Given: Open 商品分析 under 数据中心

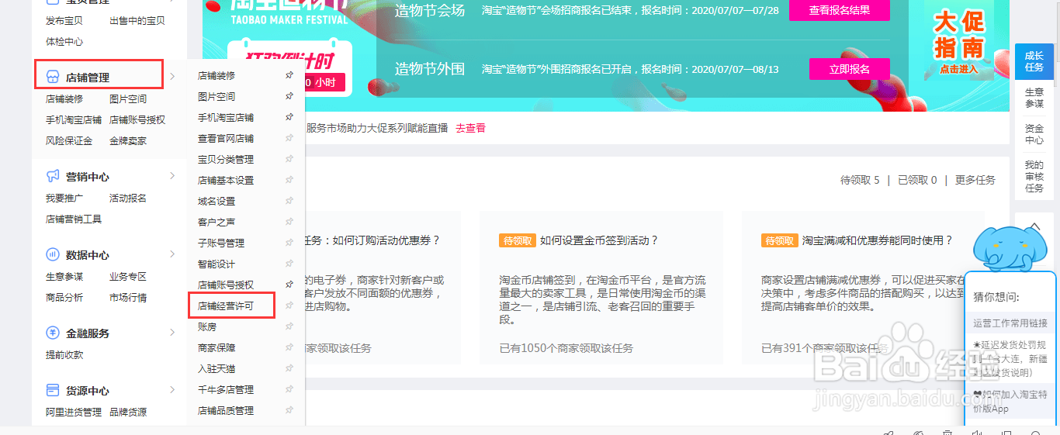Looking at the screenshot, I should click(x=64, y=298).
